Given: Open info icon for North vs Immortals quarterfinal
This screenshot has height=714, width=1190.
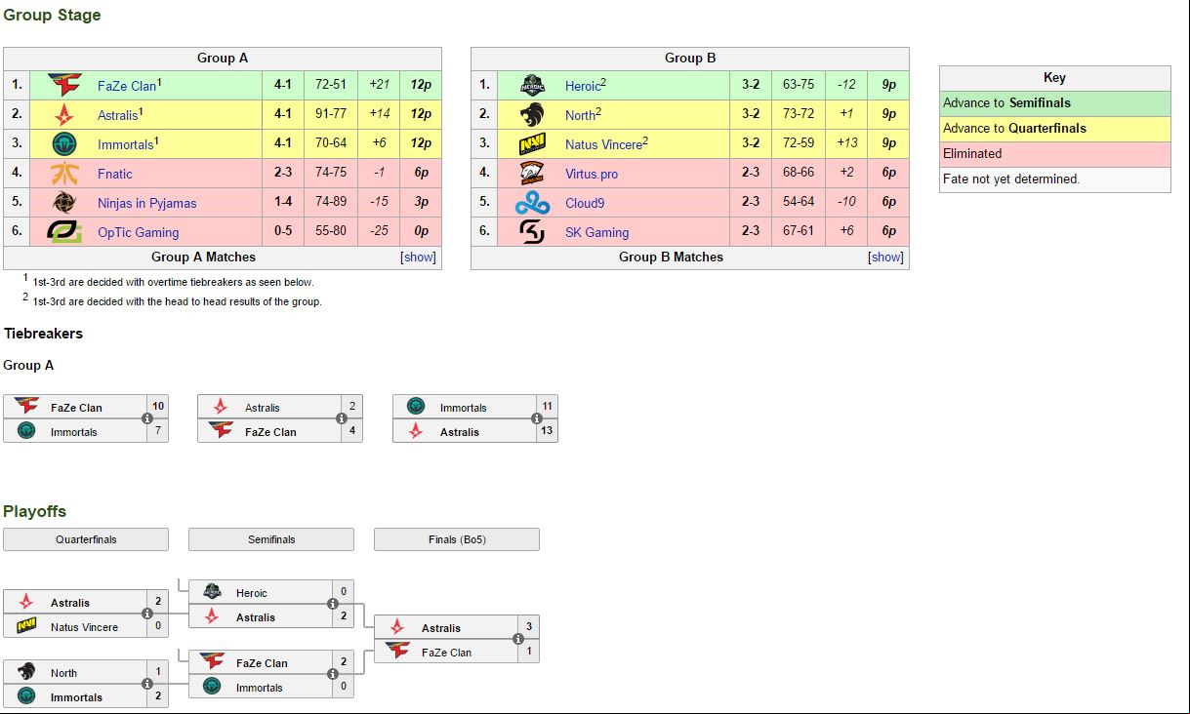Looking at the screenshot, I should (x=147, y=684).
